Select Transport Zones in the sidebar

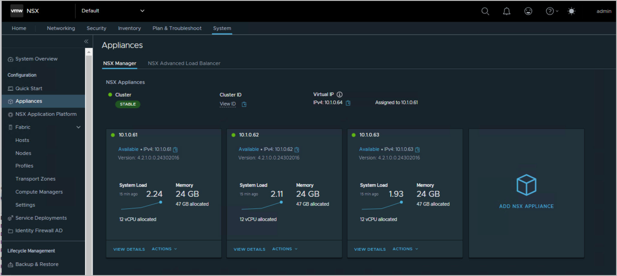35,179
